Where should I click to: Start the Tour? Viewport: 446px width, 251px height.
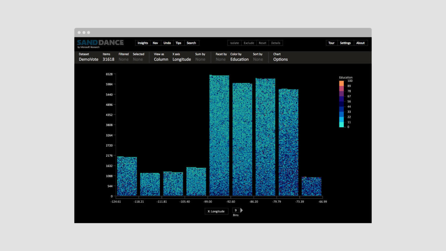331,43
